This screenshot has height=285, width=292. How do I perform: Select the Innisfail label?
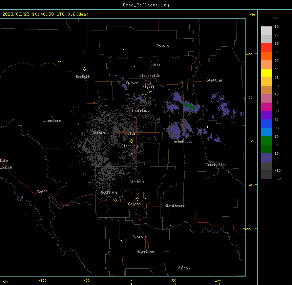pos(141,110)
